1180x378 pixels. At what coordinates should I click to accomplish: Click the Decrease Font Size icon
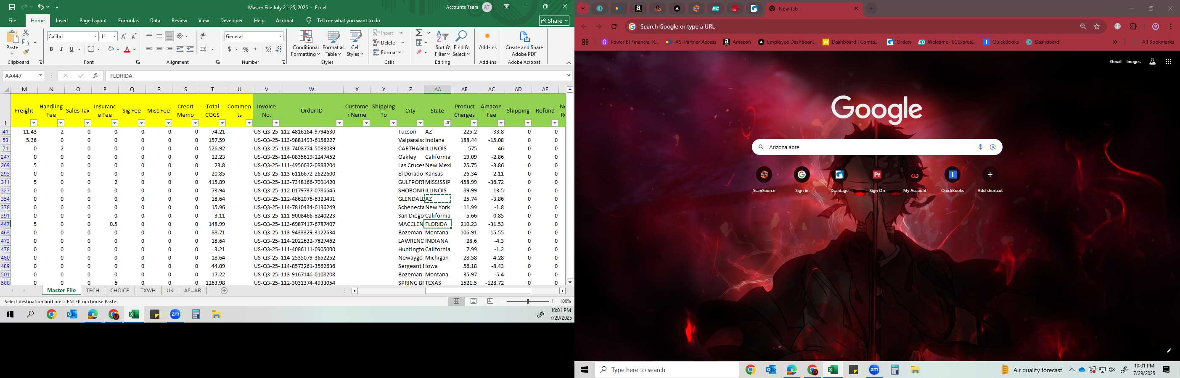click(134, 36)
